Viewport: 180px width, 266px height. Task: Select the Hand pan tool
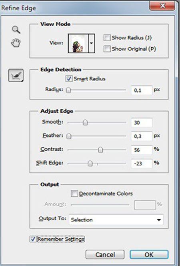click(16, 43)
